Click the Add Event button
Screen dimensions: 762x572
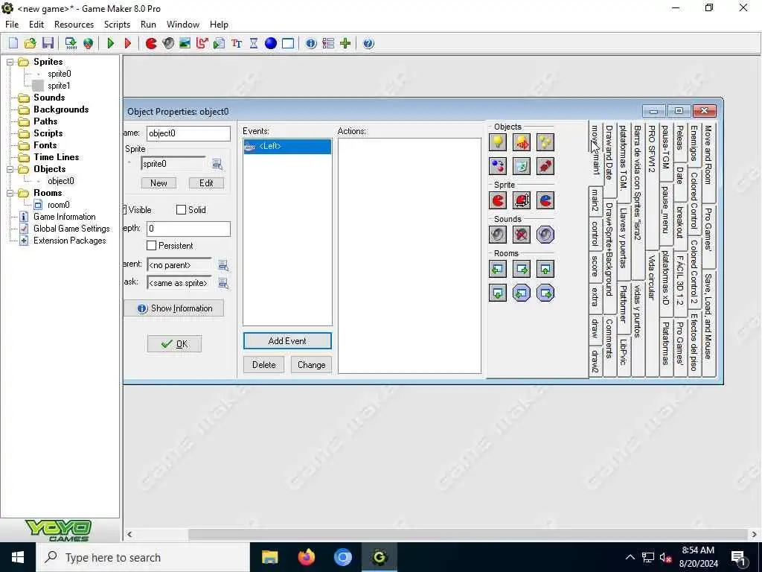287,341
